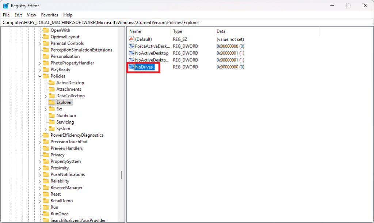
Task: Click the registry path address bar
Action: [187, 22]
